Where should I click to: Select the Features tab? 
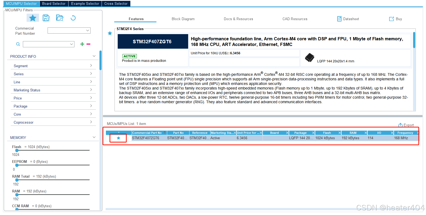coord(136,19)
